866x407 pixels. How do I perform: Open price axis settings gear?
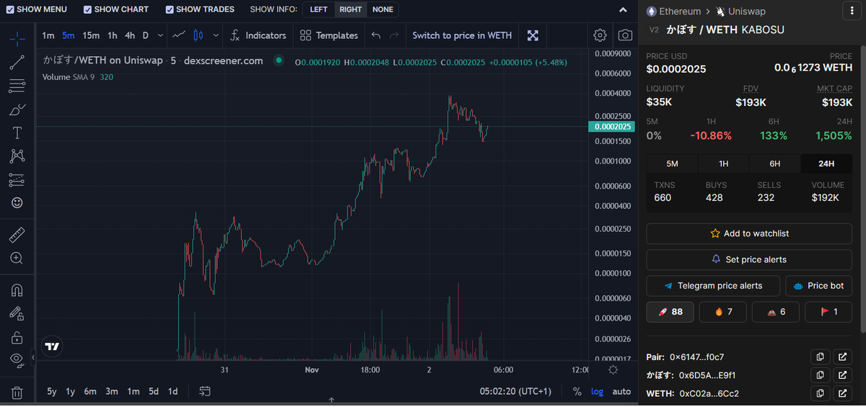click(613, 370)
